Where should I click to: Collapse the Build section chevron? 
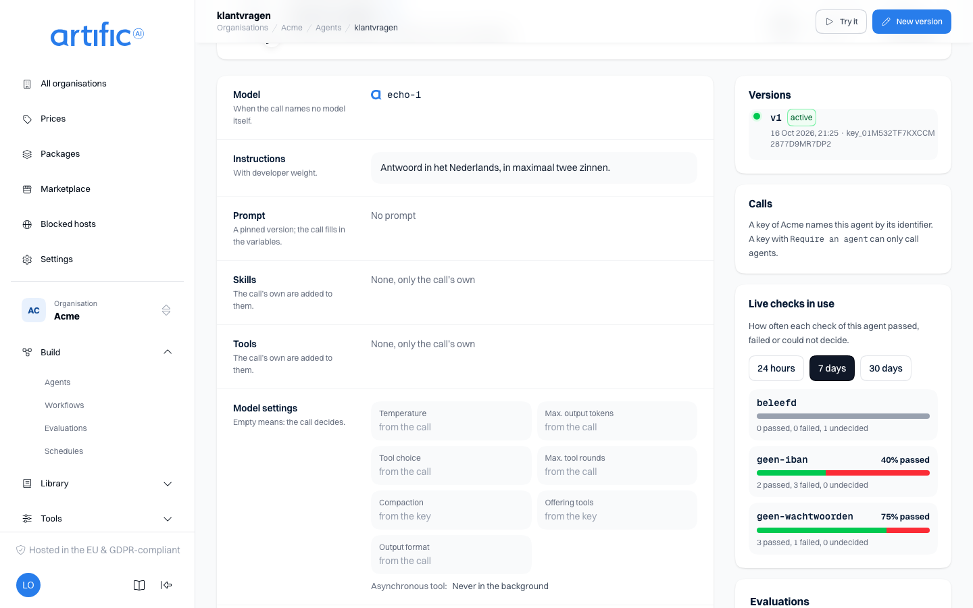168,352
